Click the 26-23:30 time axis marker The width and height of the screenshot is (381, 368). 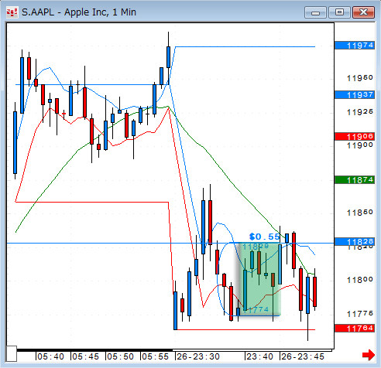tap(198, 356)
